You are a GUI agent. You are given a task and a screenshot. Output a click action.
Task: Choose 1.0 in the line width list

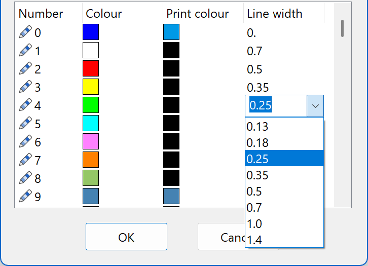point(284,223)
